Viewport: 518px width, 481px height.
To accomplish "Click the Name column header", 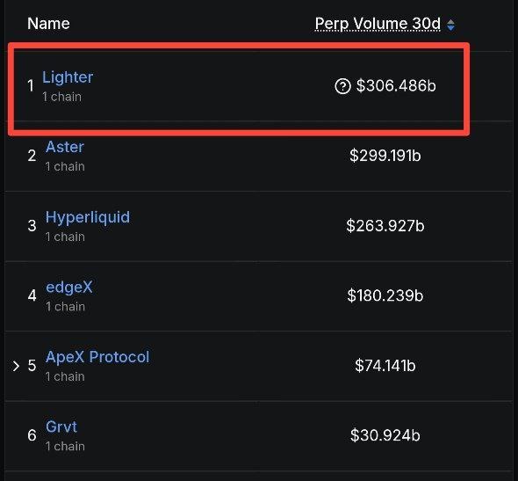I will [x=48, y=24].
